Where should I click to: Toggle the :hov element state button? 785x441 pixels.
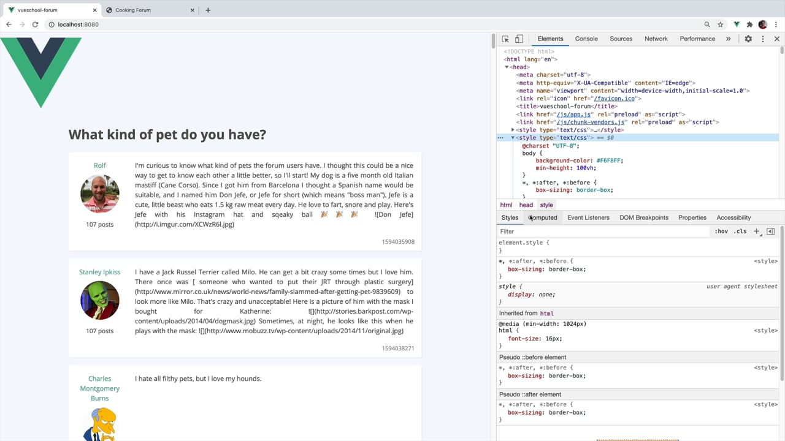[x=721, y=232]
